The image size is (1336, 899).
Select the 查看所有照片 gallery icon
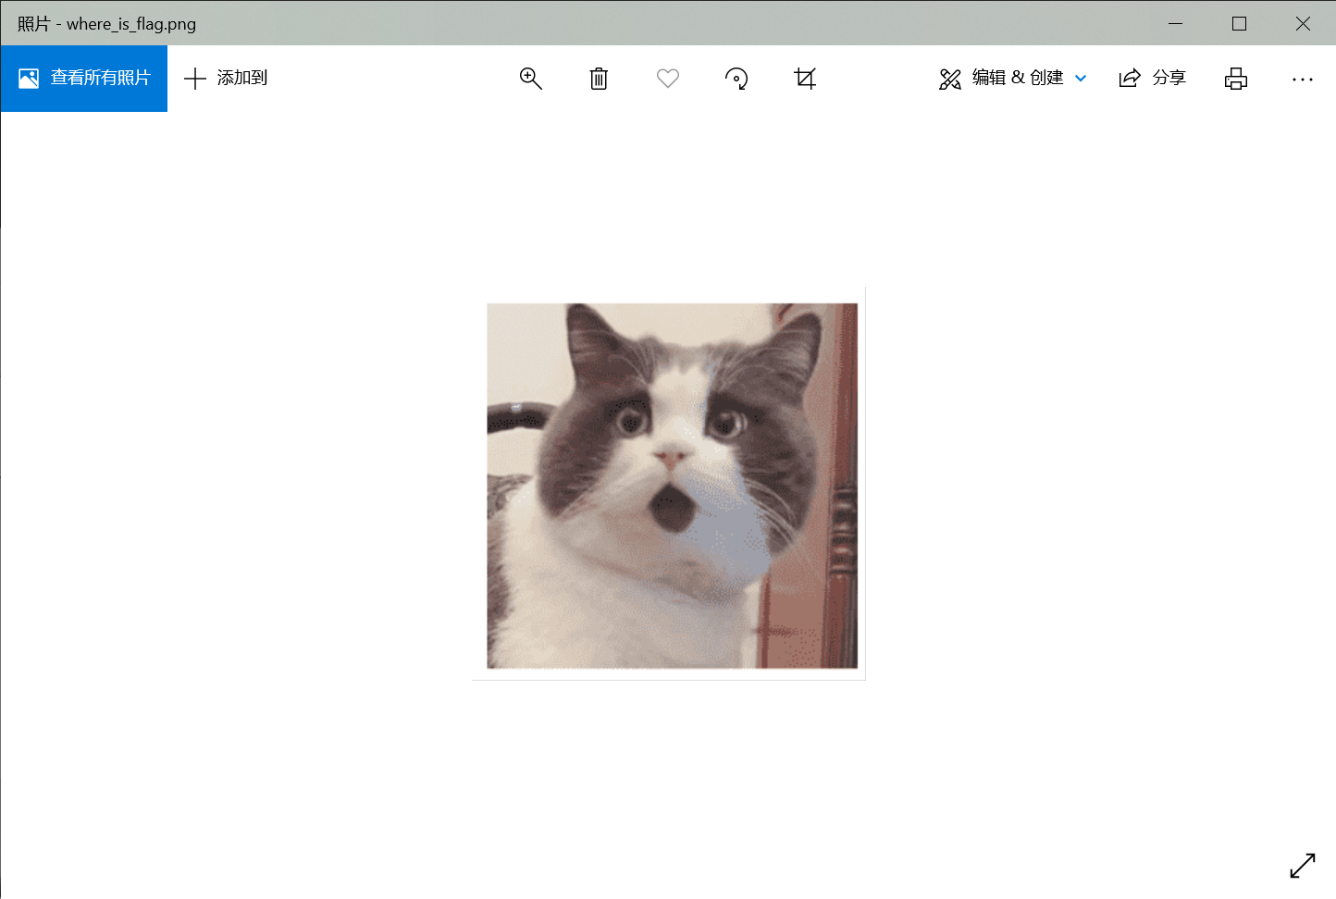(x=27, y=79)
